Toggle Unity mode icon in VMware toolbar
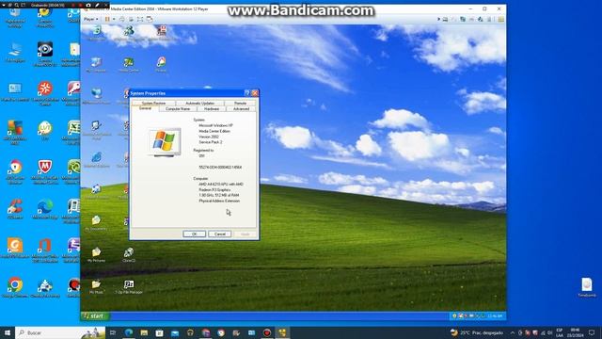Viewport: 602px width, 339px height. click(x=150, y=19)
